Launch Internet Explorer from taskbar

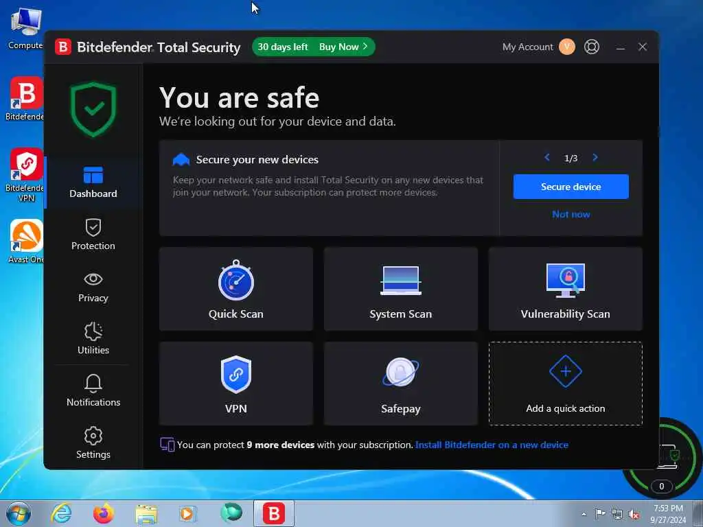pyautogui.click(x=61, y=513)
